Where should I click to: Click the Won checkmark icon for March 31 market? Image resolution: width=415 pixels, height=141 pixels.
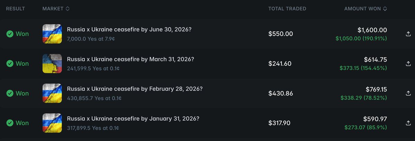(10, 64)
